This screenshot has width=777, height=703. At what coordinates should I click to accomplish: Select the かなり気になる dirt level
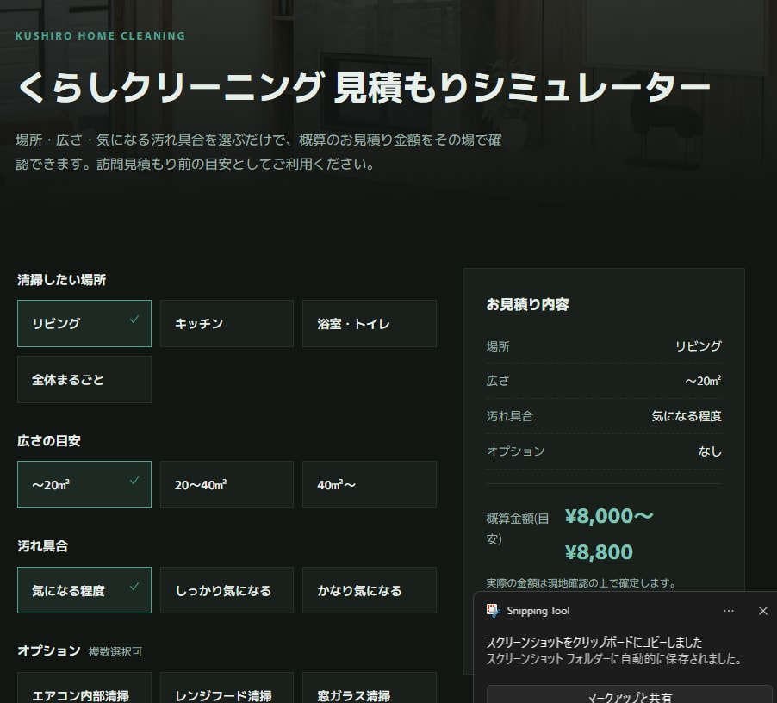point(370,590)
